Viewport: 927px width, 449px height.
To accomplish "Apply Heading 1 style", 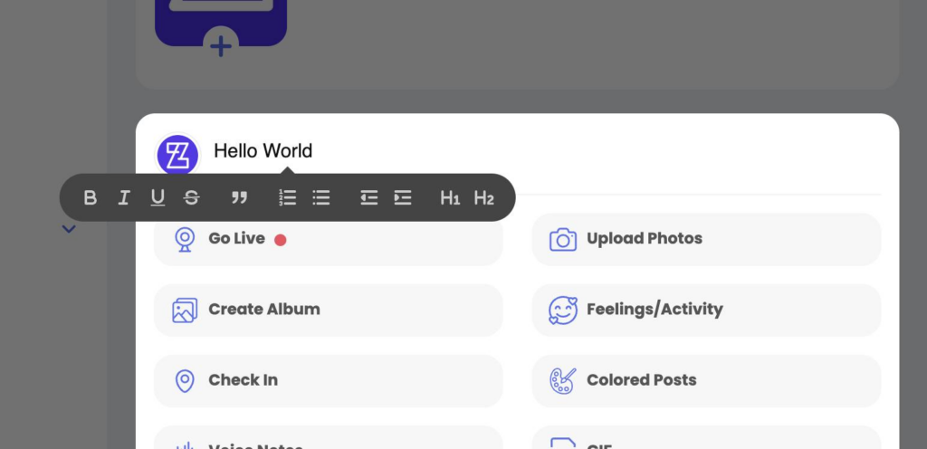I will [450, 197].
